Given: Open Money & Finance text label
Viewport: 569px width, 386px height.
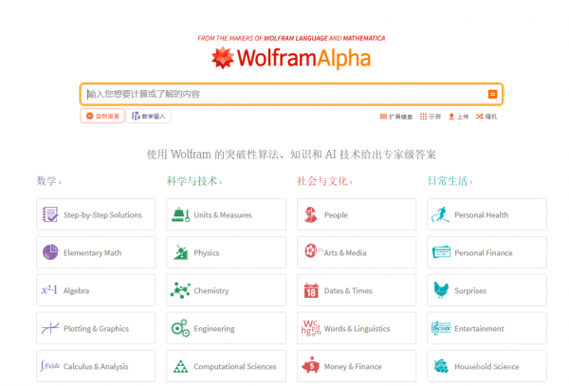Looking at the screenshot, I should click(353, 366).
